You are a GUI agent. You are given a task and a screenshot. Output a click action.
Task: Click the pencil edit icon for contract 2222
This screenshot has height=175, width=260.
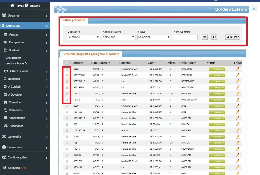238,69
